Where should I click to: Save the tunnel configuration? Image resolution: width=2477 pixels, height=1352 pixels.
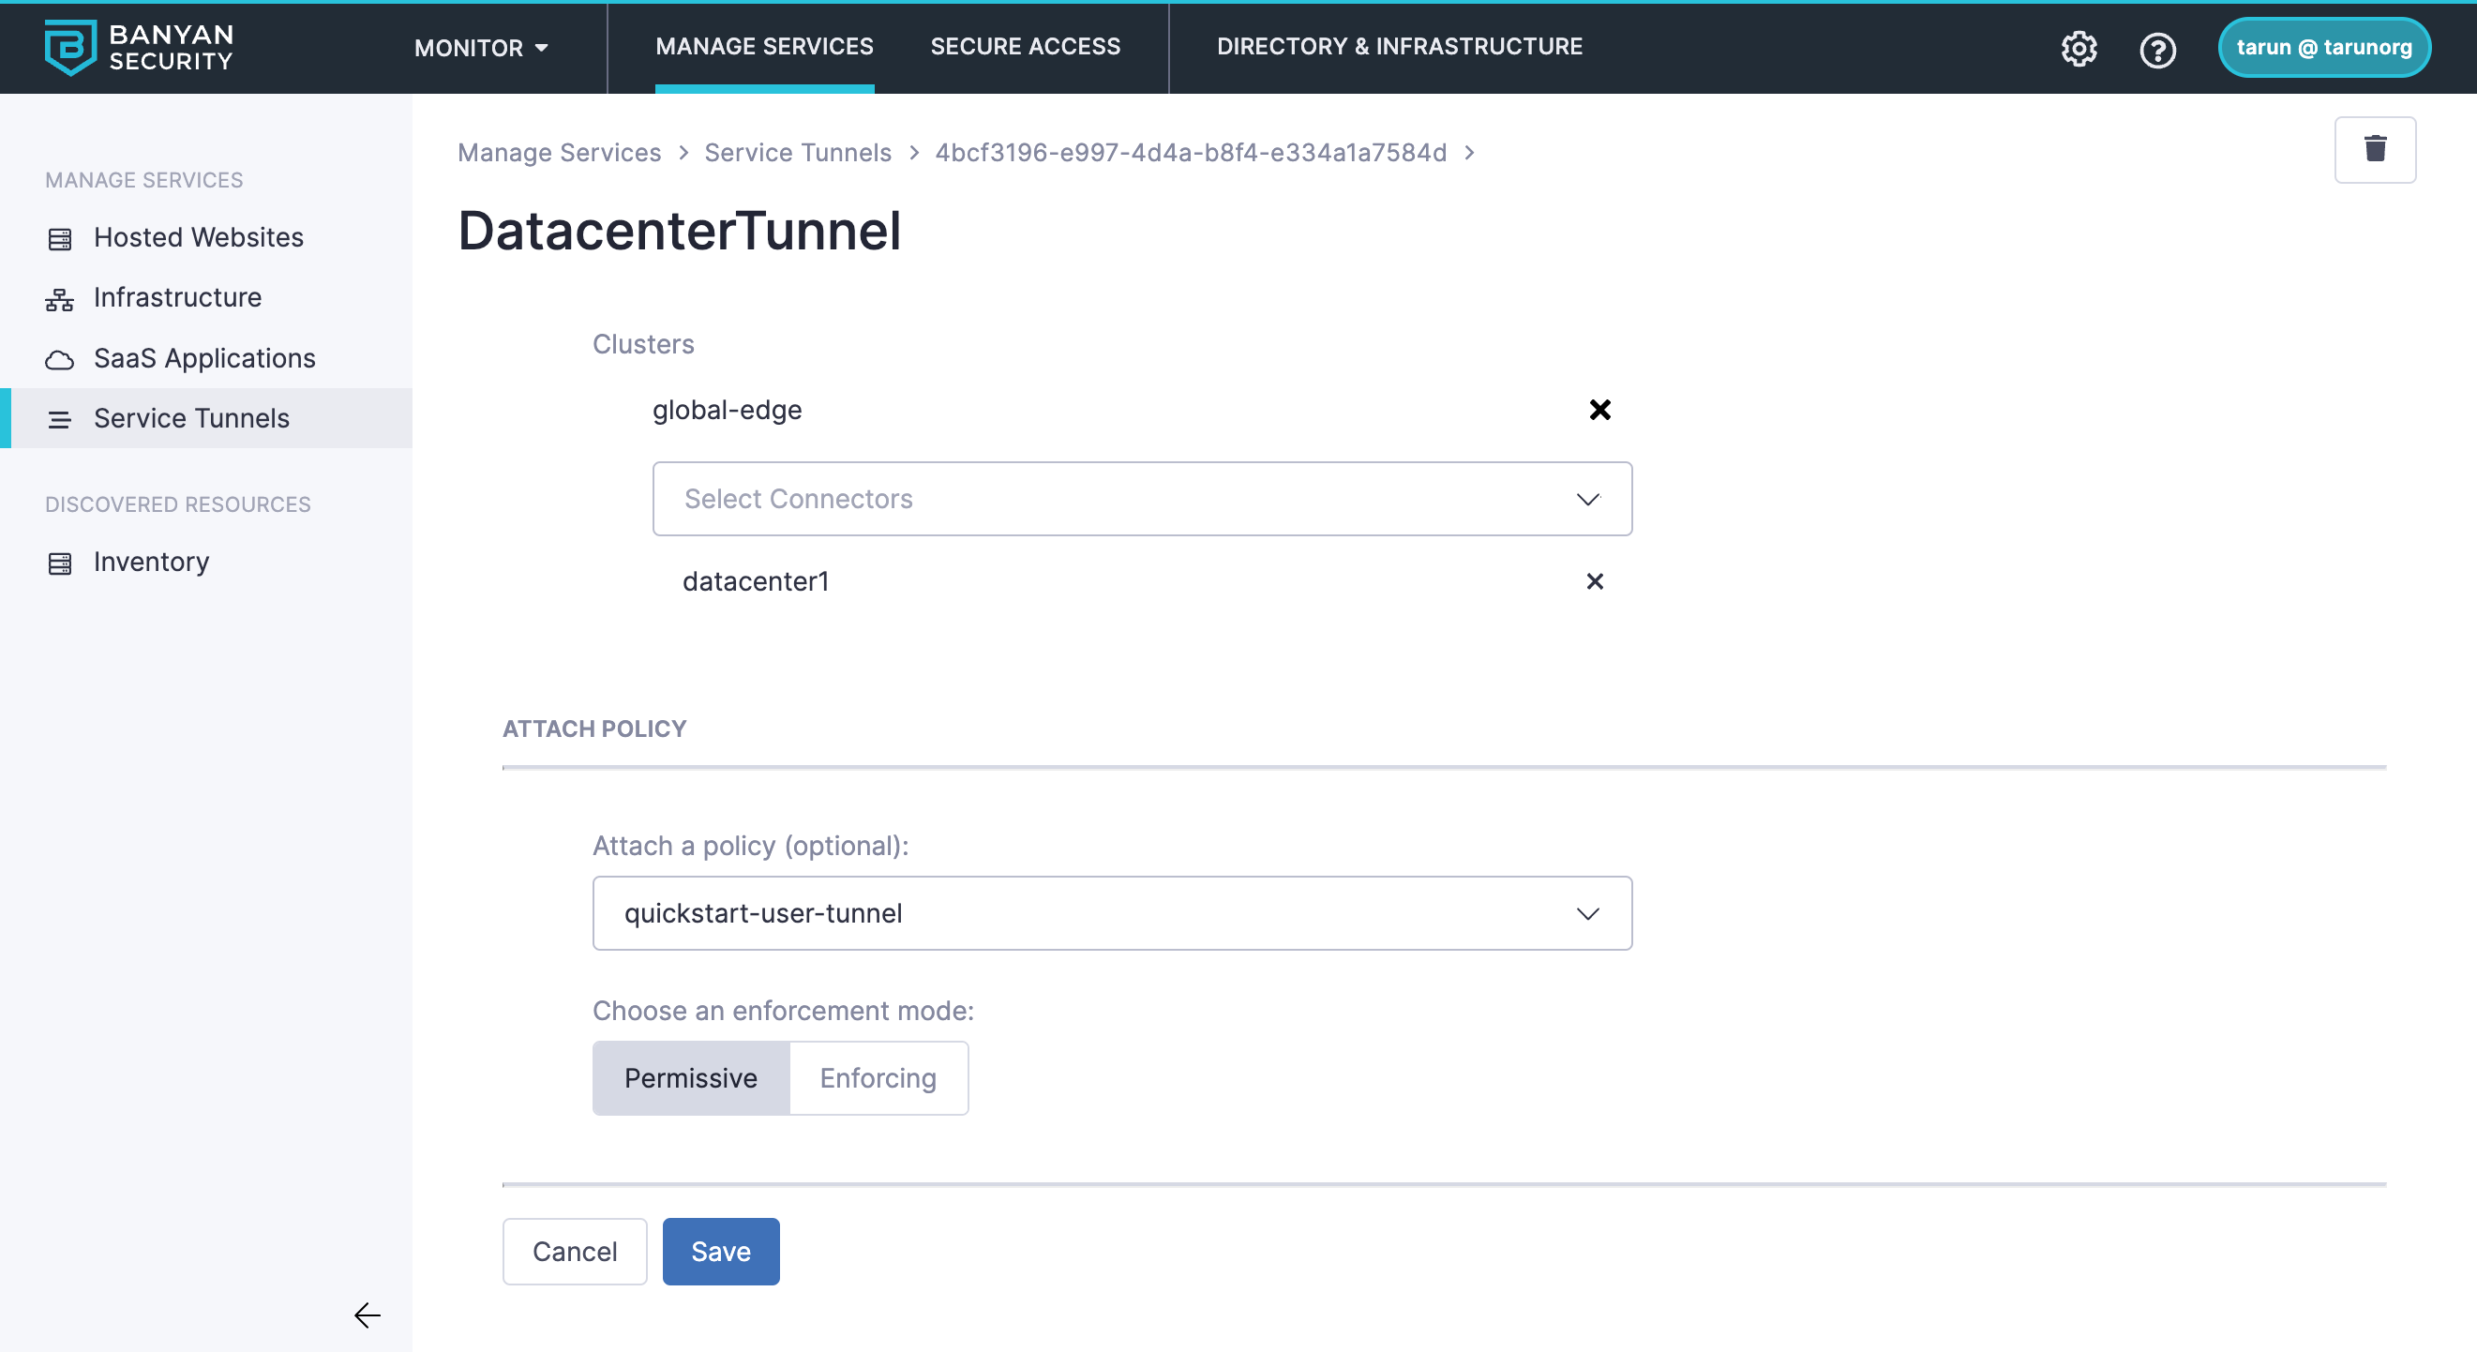720,1251
